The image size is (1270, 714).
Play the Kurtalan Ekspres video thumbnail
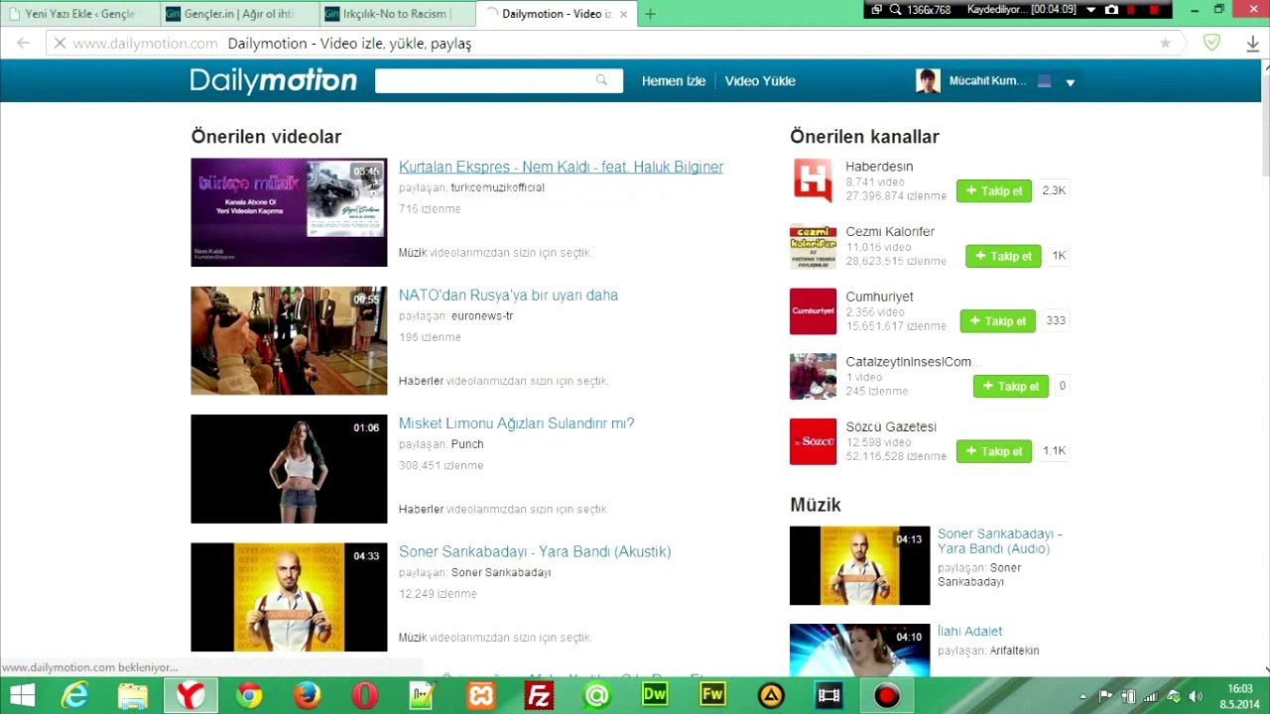[x=289, y=212]
